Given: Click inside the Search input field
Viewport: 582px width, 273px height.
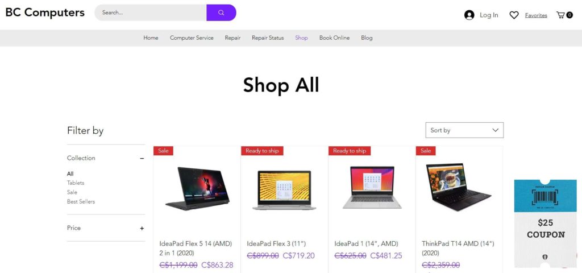Looking at the screenshot, I should tap(150, 13).
